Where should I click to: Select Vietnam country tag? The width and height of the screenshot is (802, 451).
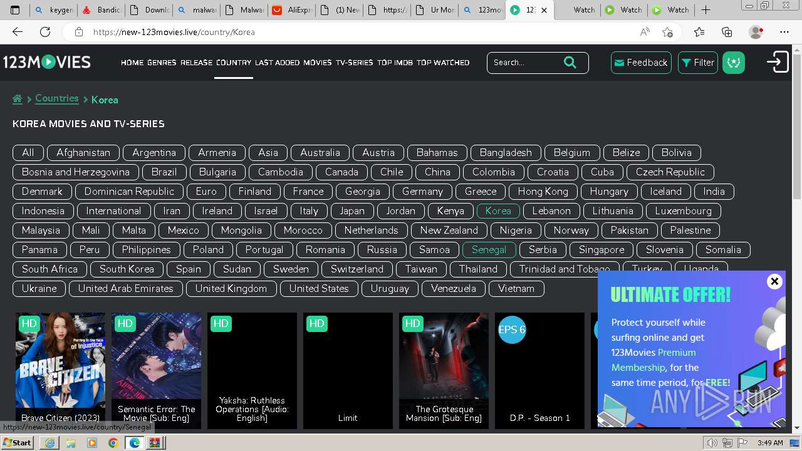point(516,289)
